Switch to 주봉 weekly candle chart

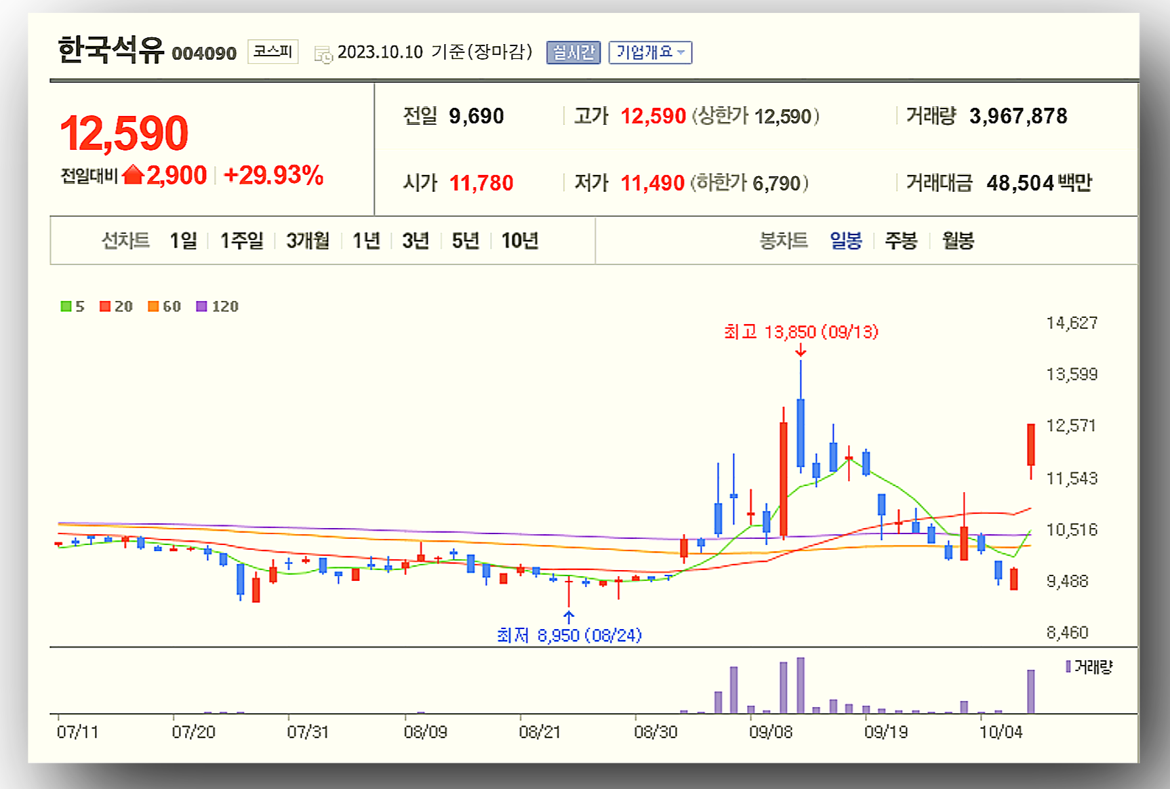901,240
